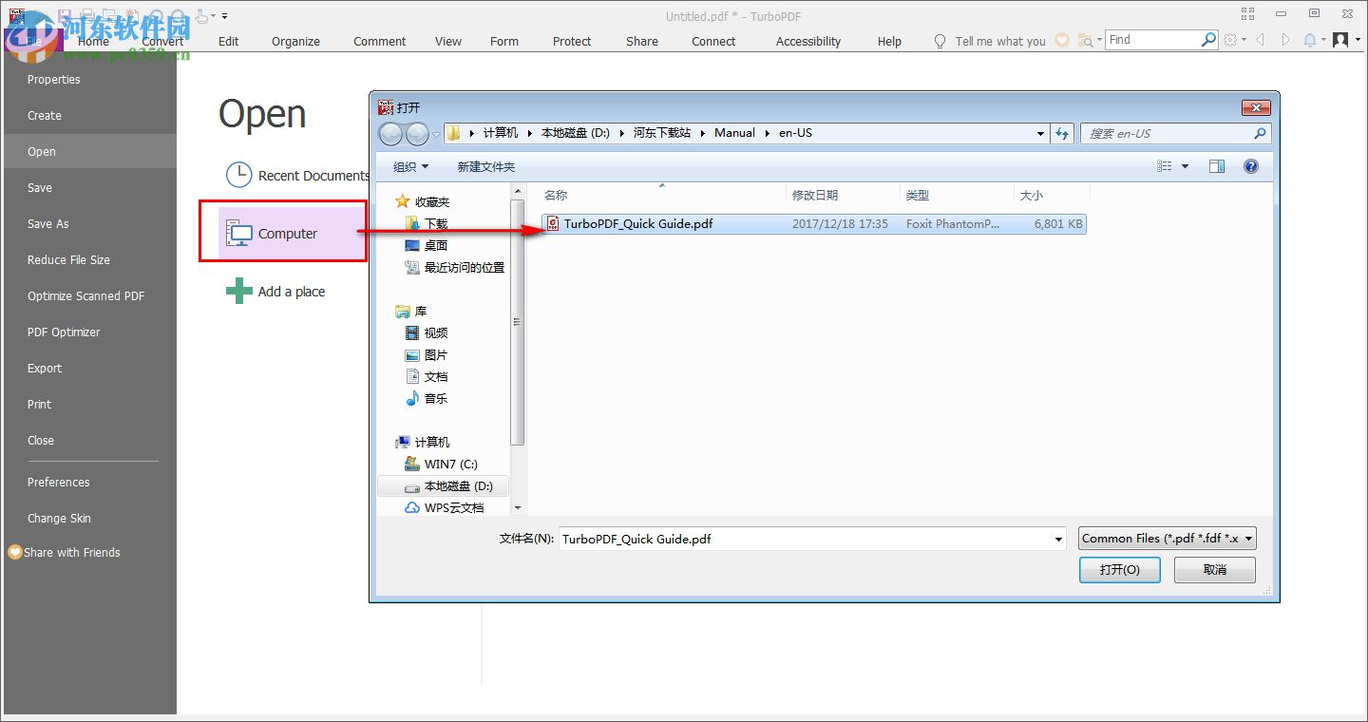This screenshot has width=1368, height=722.
Task: Open the Protect menu
Action: 571,41
